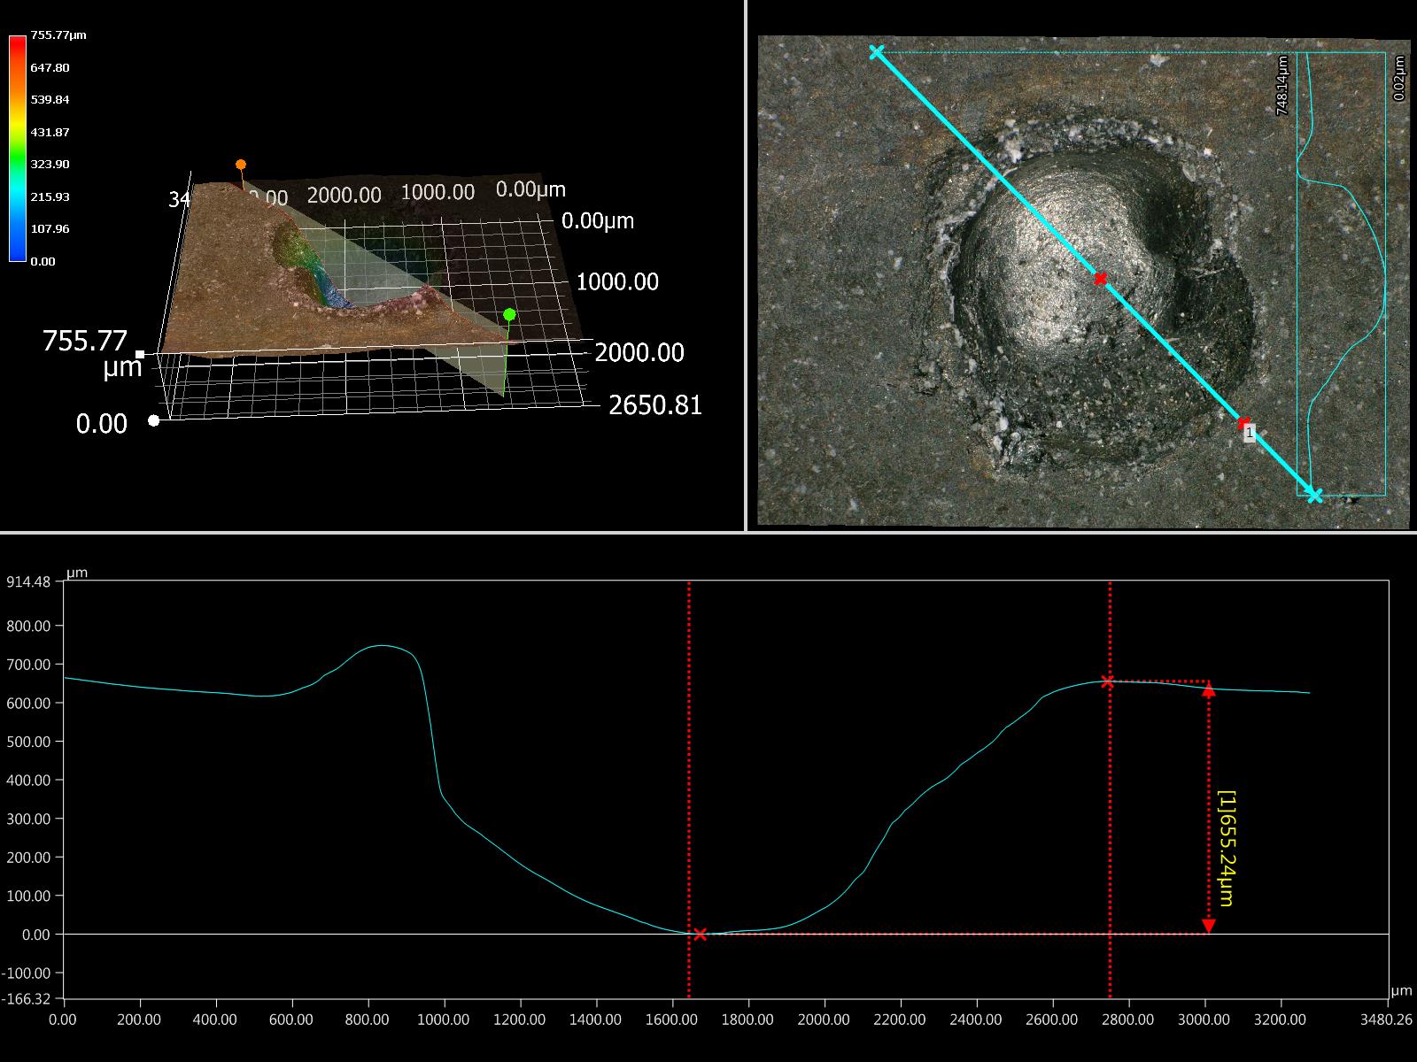Select the [1]655.24µm measurement label
Screen dimensions: 1417x1062
(x=1227, y=848)
